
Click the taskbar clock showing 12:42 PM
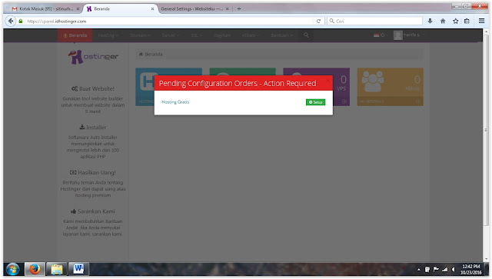pos(471,269)
